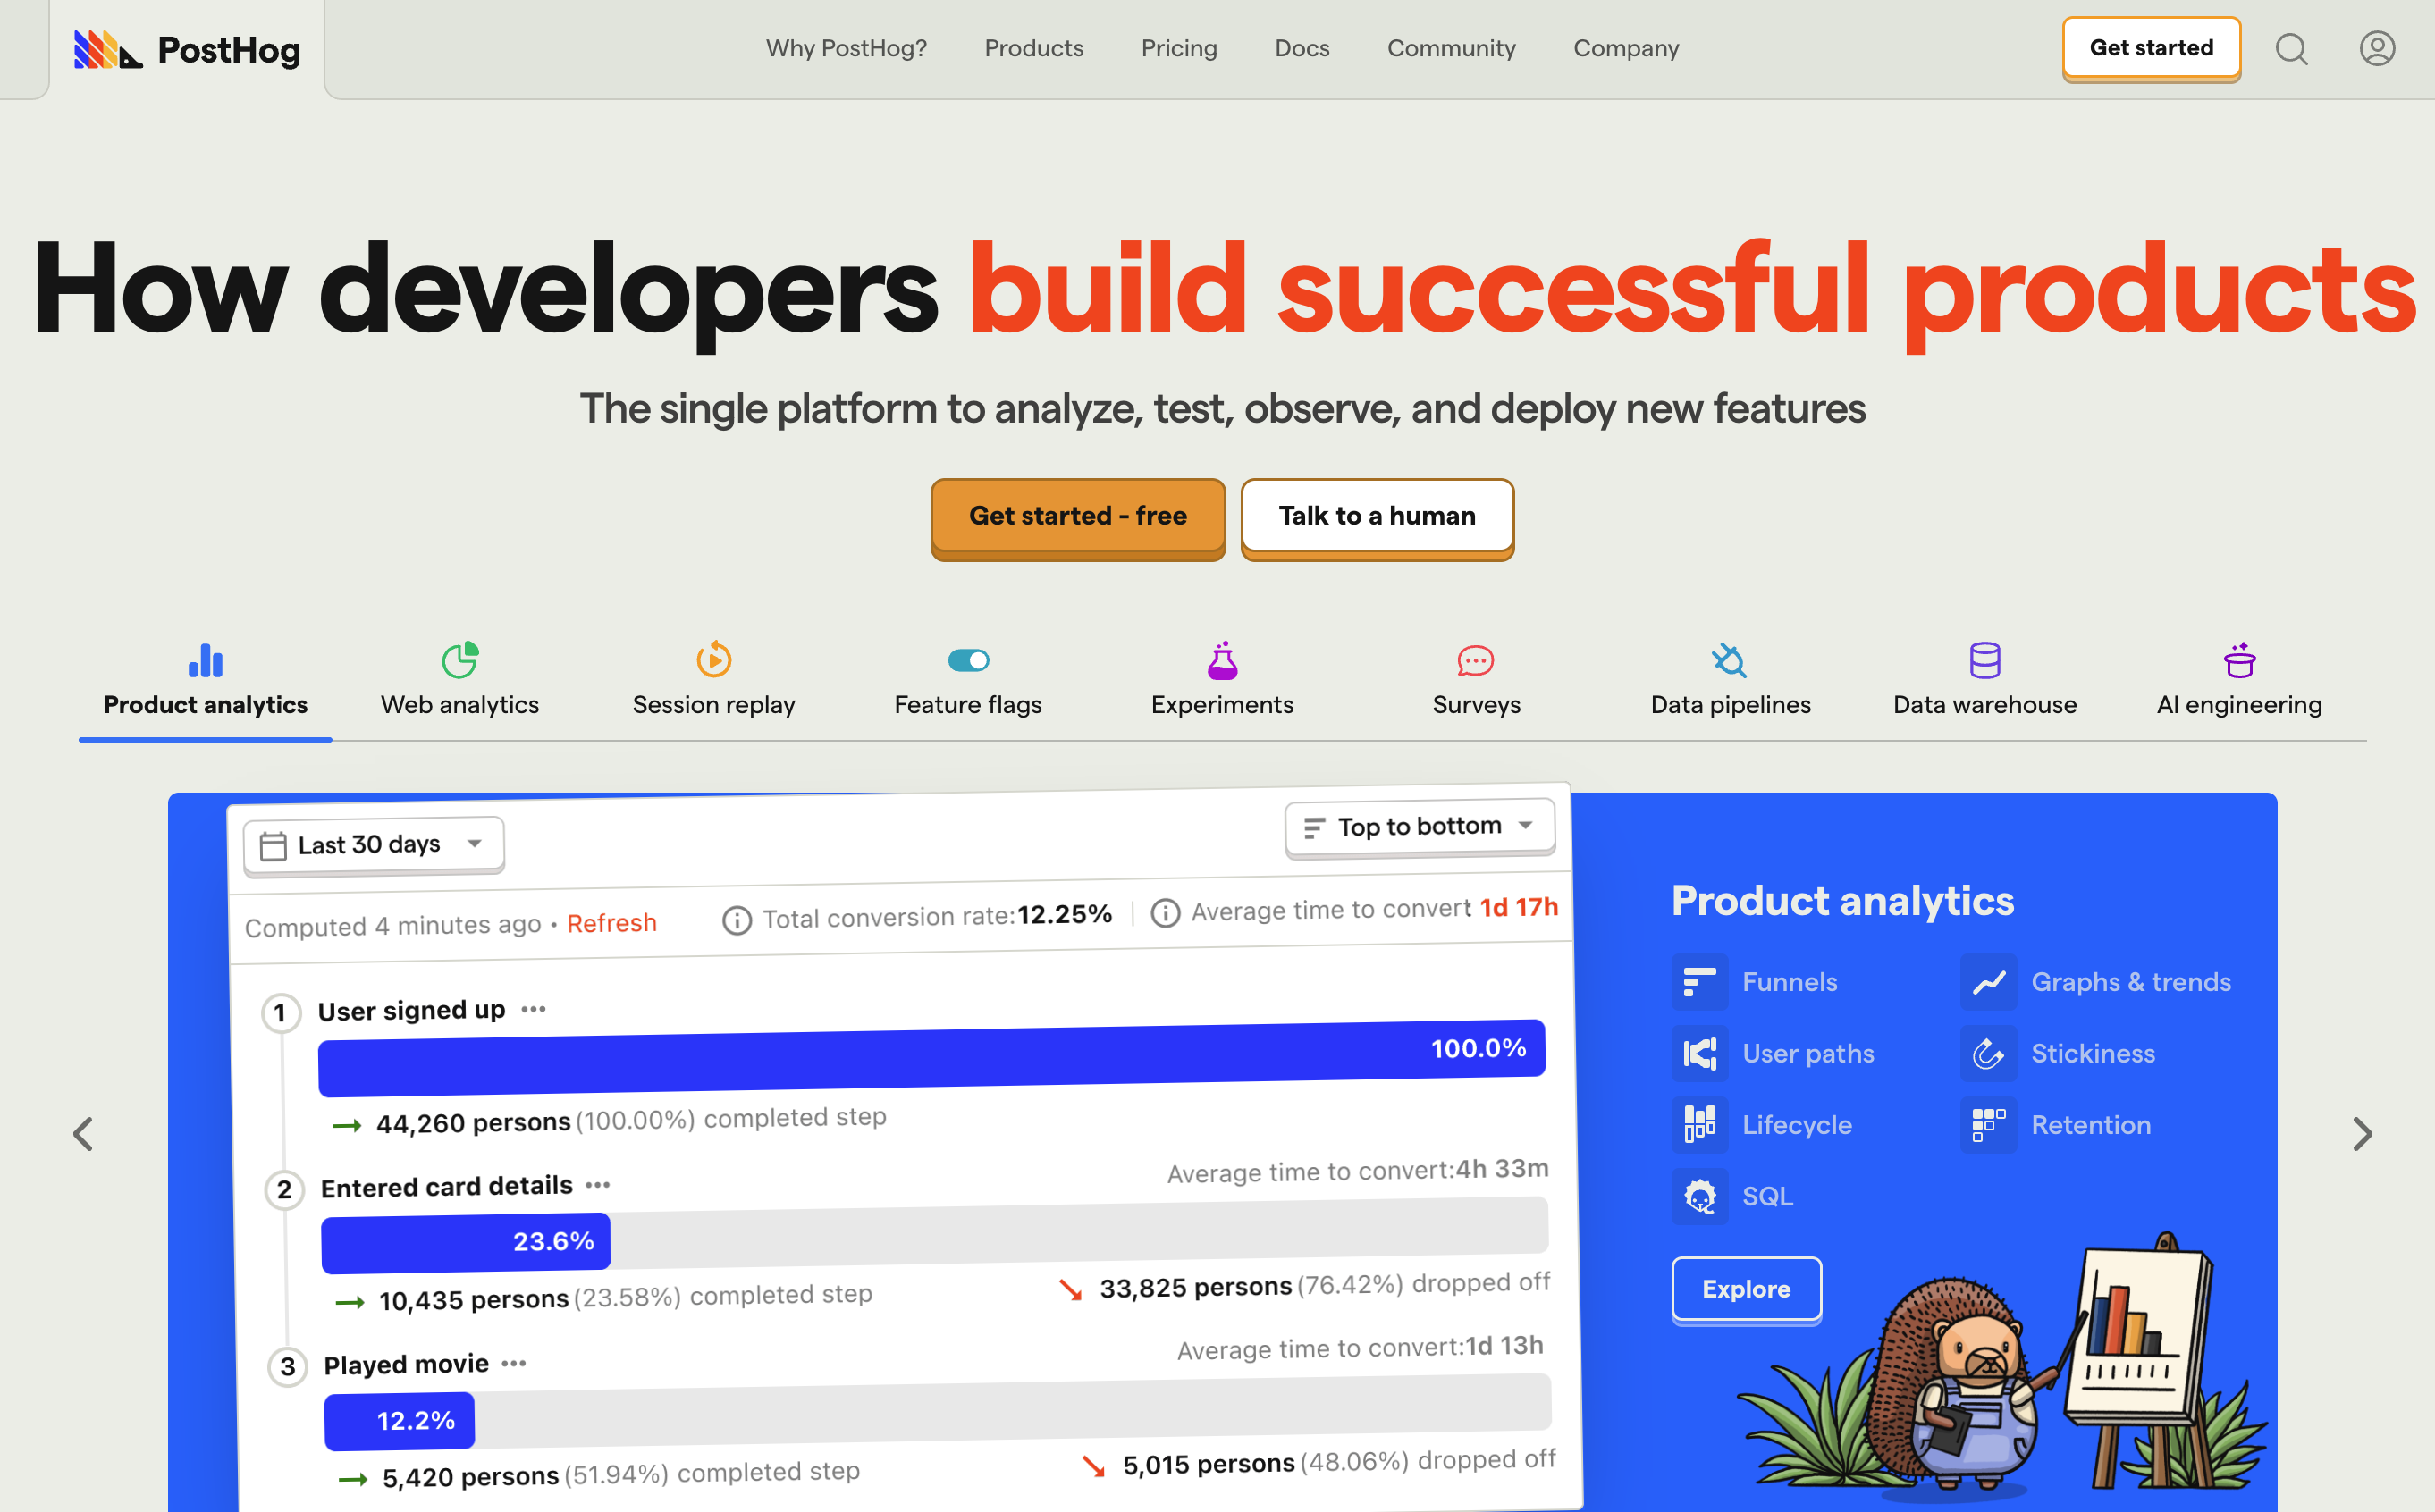Select the Session replay tab
2435x1512 pixels.
714,679
